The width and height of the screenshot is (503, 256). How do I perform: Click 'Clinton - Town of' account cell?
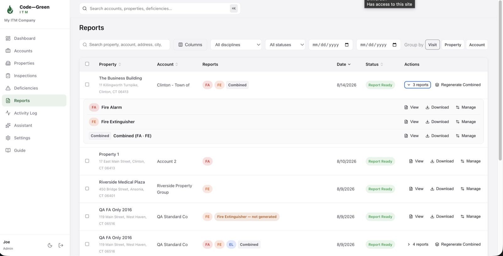pos(173,85)
